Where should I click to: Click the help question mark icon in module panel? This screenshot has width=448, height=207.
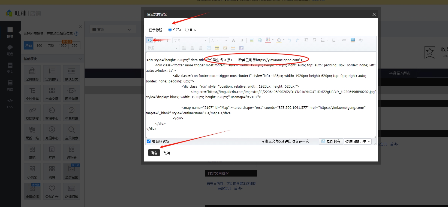(76, 33)
